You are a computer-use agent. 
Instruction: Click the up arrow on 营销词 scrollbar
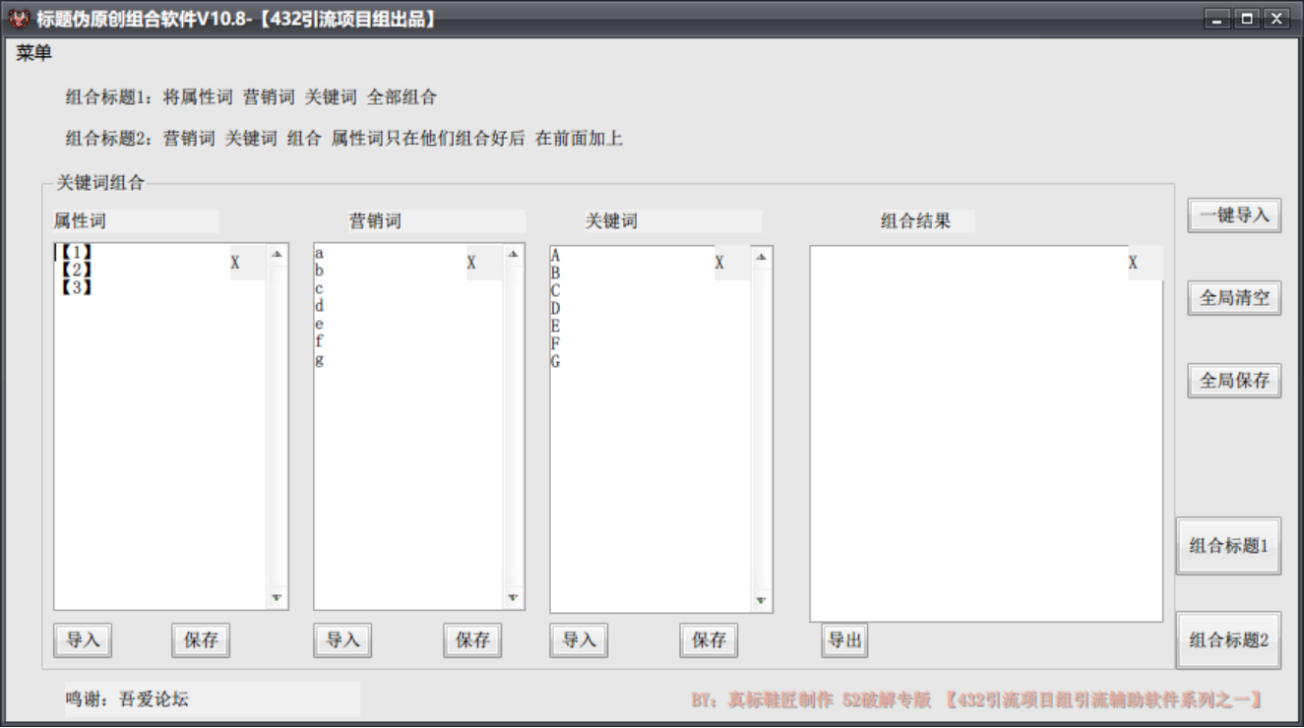click(511, 256)
